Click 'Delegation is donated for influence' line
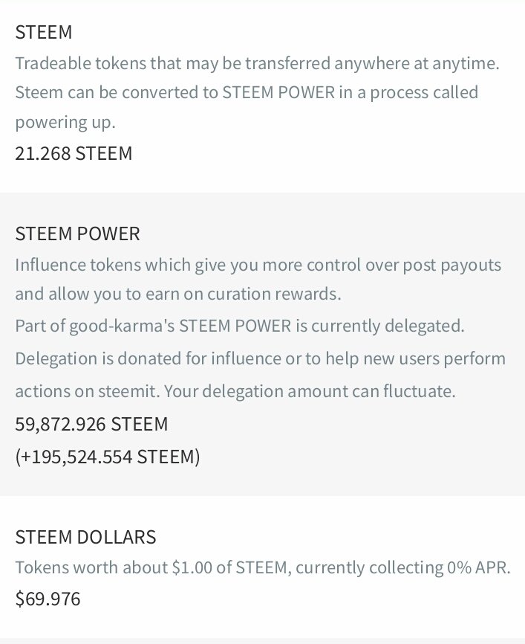 pyautogui.click(x=260, y=358)
